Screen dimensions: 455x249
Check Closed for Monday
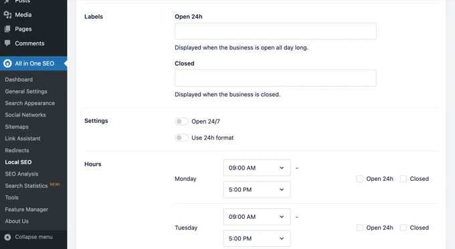(403, 179)
